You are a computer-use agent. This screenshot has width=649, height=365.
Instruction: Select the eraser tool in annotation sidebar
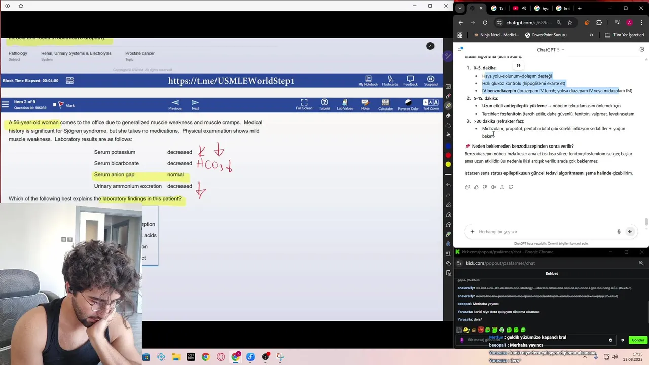point(448,116)
